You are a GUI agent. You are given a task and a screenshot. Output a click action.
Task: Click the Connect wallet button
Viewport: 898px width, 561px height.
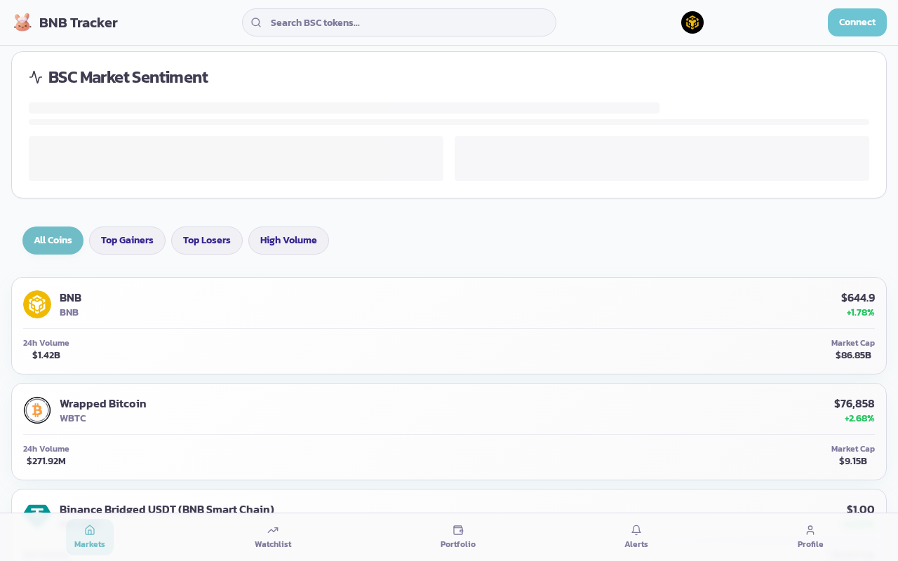click(857, 22)
